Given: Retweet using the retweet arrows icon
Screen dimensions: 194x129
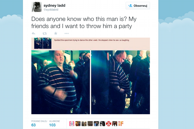Looking at the screenshot, I should (45, 33).
